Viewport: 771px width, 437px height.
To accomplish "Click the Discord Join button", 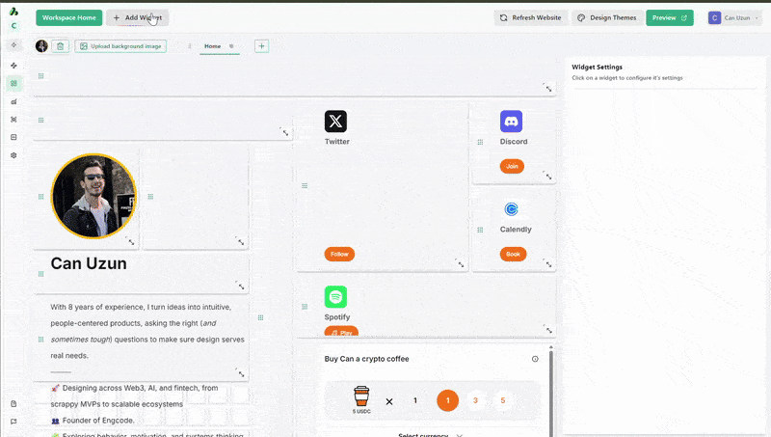I will 512,166.
